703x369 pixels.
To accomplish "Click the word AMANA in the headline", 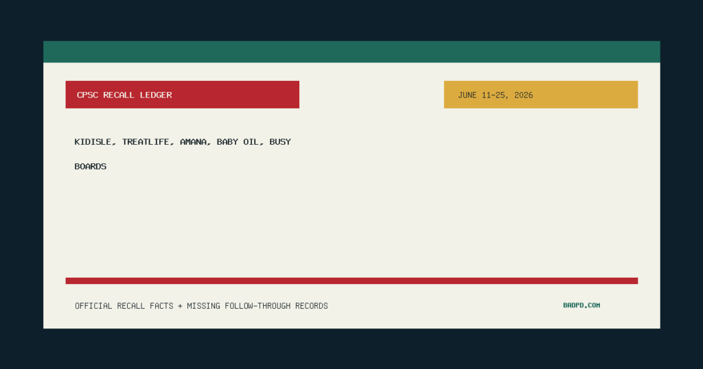I will pos(193,142).
